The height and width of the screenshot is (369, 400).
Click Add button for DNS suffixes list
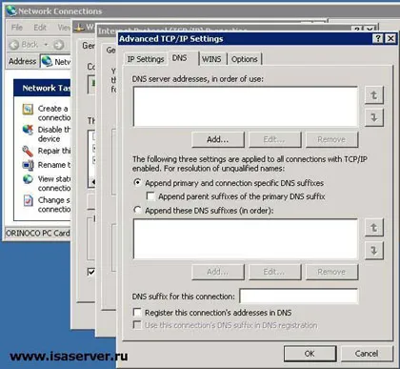click(x=218, y=272)
